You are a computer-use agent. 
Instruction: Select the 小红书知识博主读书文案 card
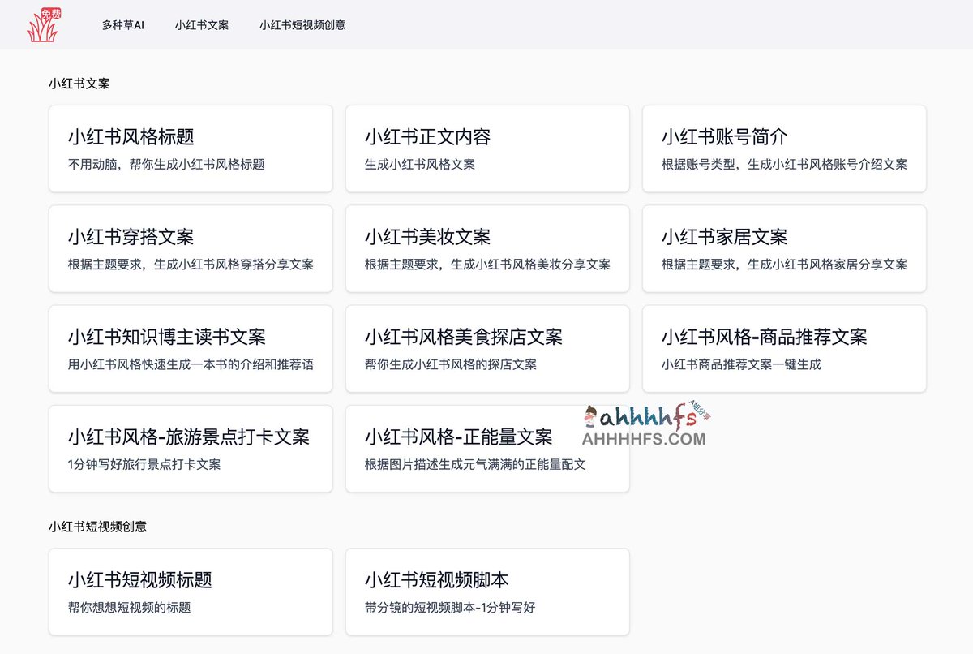coord(191,349)
